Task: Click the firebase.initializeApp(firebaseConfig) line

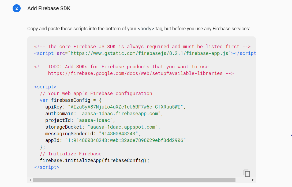Action: 95,160
